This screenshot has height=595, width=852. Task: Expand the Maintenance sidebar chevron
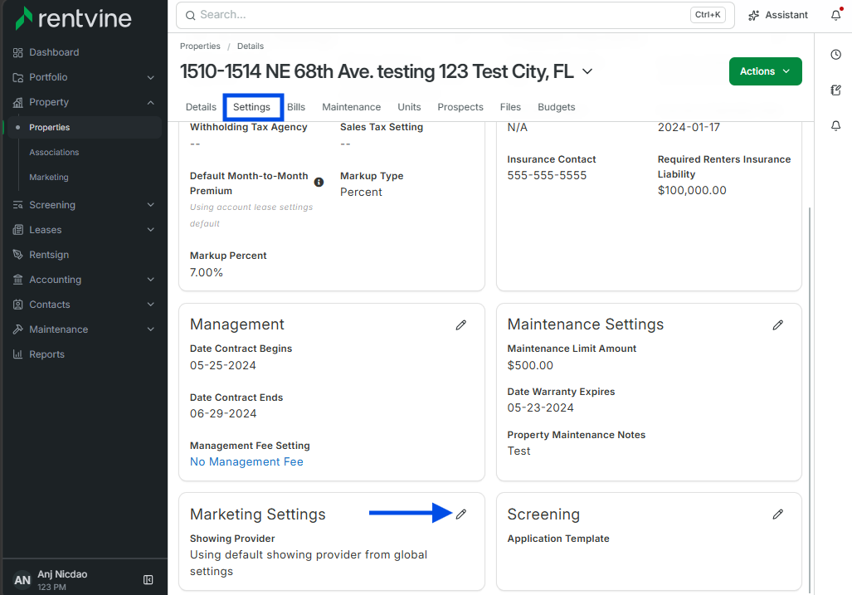click(x=150, y=329)
